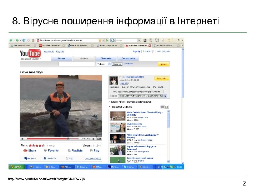The width and height of the screenshot is (257, 193).
Task: Collapse the Related Videos section
Action: coord(109,107)
